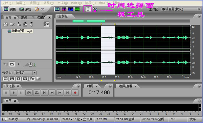This screenshot has height=123, width=203.
Task: Click the fast forward button in 传送器
Action: pos(60,93)
